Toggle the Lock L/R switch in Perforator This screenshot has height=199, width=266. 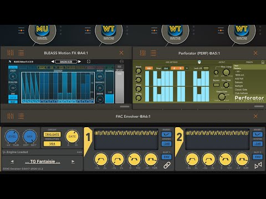pyautogui.click(x=206, y=68)
